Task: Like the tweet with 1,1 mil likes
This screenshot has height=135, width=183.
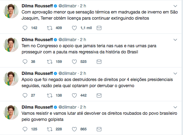Action: click(x=74, y=28)
